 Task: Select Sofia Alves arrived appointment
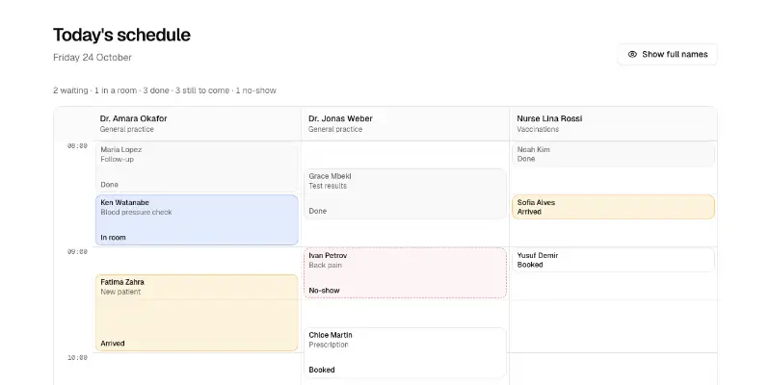coord(613,207)
